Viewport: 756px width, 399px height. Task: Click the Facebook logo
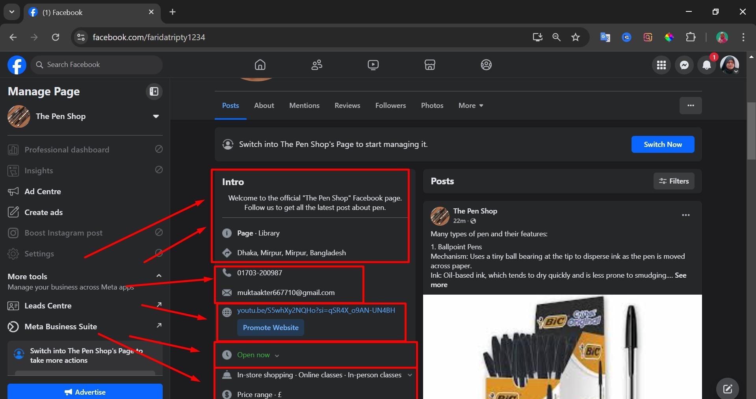click(17, 65)
